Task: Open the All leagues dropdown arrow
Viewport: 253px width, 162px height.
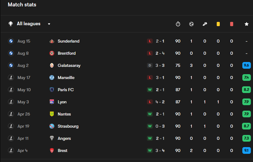Action: (49, 24)
